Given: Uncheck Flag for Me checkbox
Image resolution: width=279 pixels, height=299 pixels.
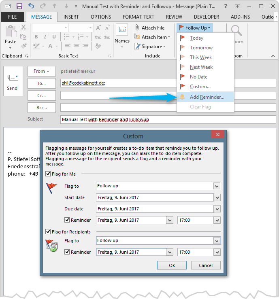Looking at the screenshot, I should click(x=48, y=174).
